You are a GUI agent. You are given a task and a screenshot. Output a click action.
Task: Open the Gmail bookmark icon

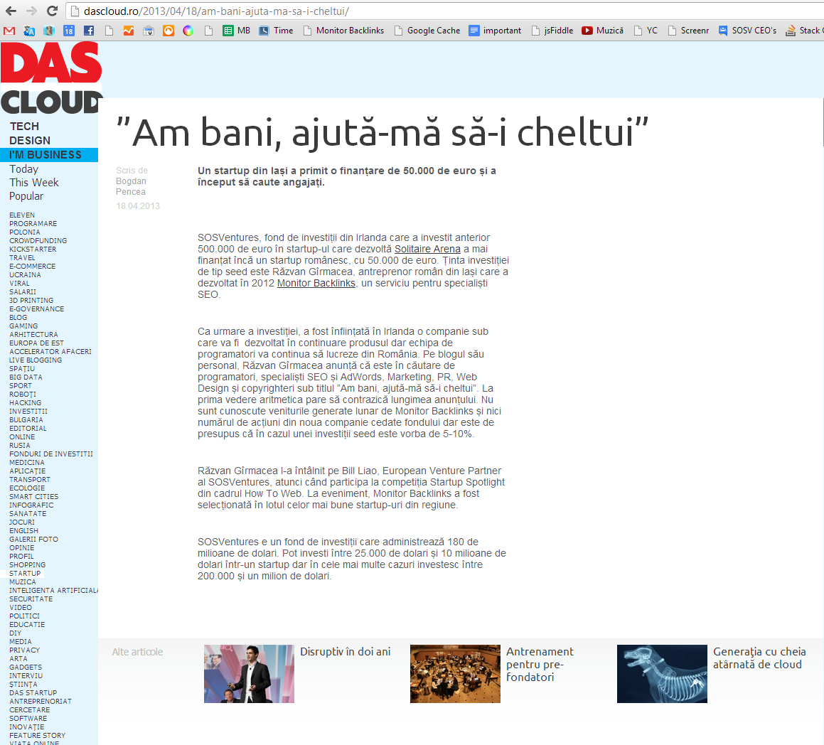tap(9, 31)
